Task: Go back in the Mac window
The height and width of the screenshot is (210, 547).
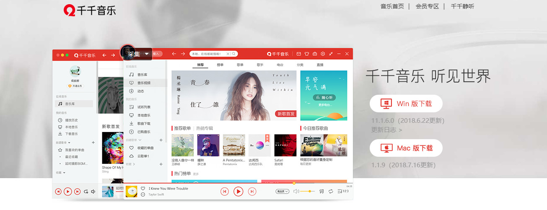Action: pos(104,55)
